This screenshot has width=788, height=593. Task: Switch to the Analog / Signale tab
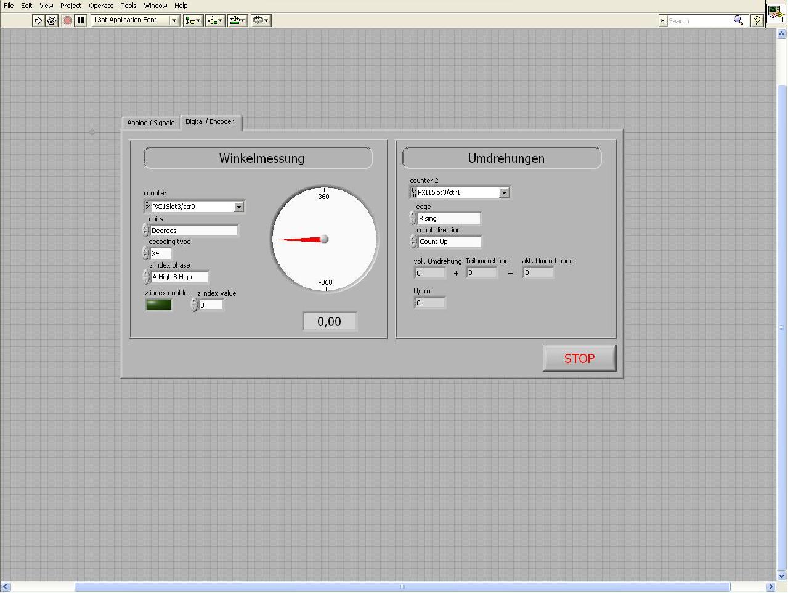[x=151, y=123]
